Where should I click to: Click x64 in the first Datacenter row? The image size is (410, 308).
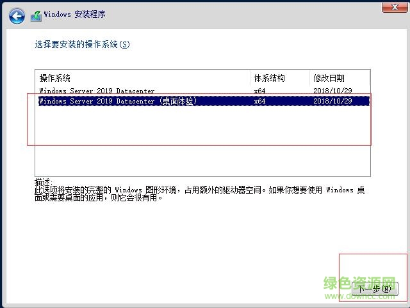pos(259,91)
